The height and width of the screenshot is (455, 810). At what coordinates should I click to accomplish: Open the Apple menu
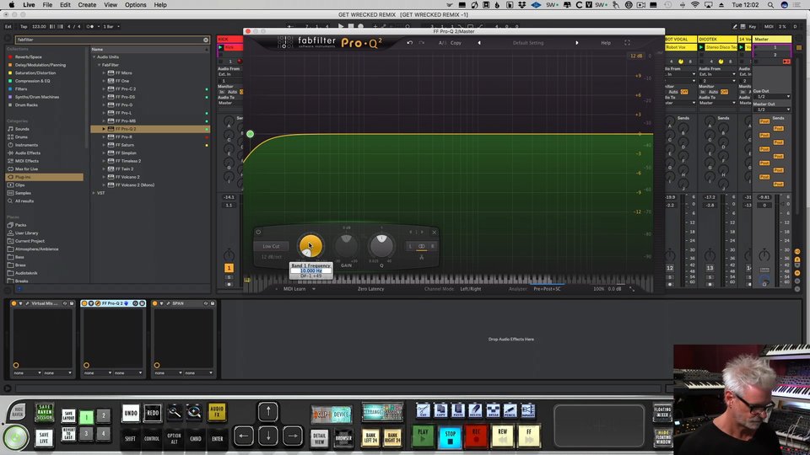click(x=11, y=5)
